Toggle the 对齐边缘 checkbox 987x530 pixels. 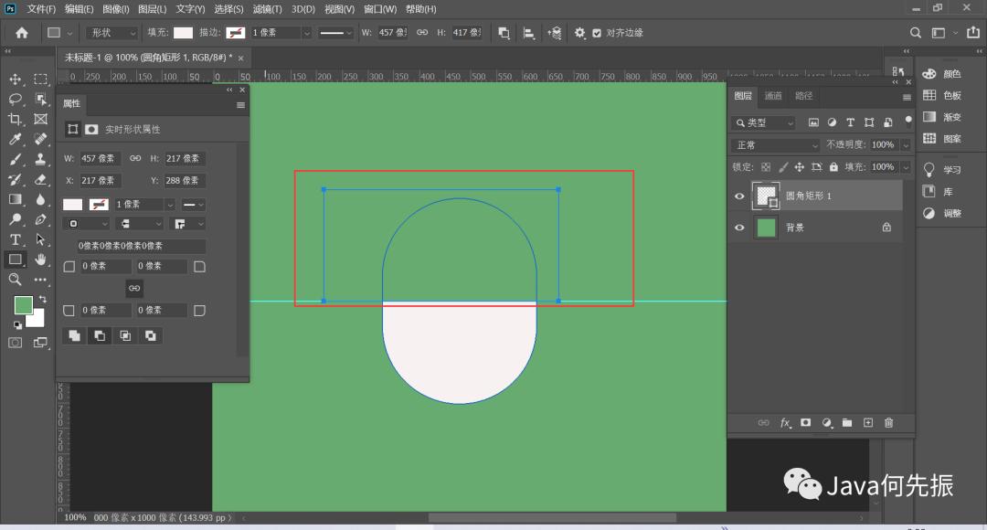(597, 33)
